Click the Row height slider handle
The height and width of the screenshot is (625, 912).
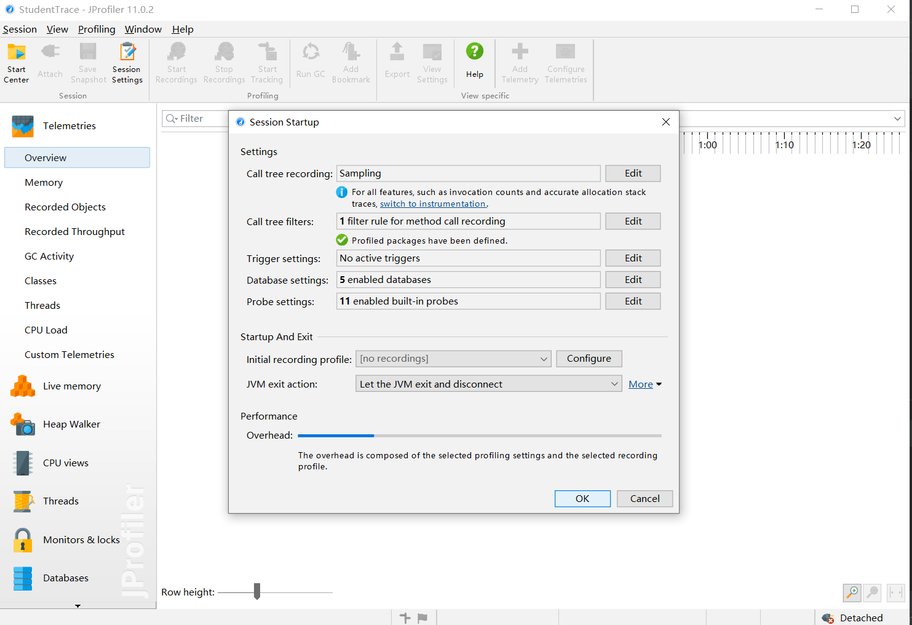257,592
